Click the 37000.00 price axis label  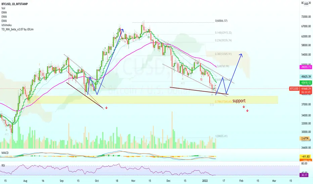[306, 104]
